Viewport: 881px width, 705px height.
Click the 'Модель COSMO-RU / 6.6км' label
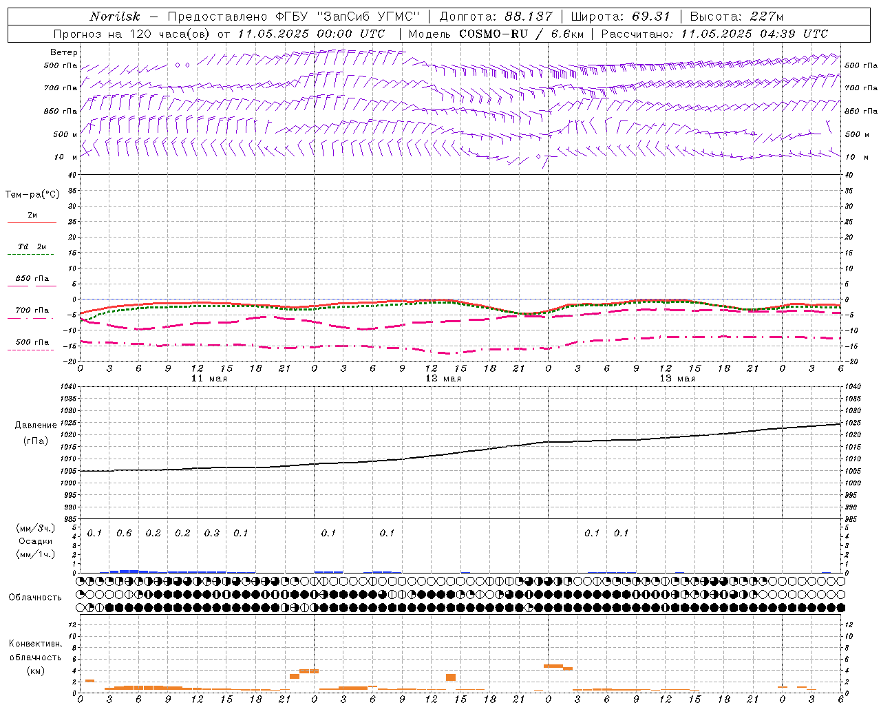coord(496,34)
